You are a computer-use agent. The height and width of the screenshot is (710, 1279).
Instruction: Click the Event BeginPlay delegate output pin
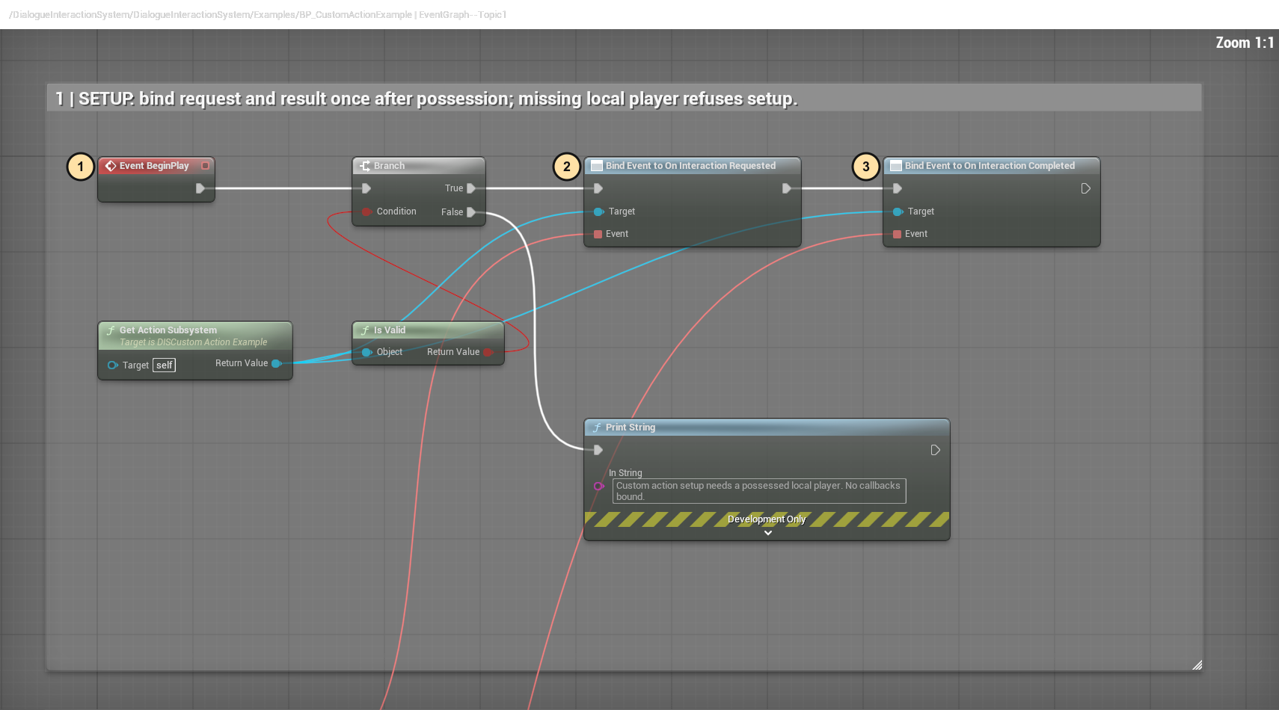coord(205,166)
